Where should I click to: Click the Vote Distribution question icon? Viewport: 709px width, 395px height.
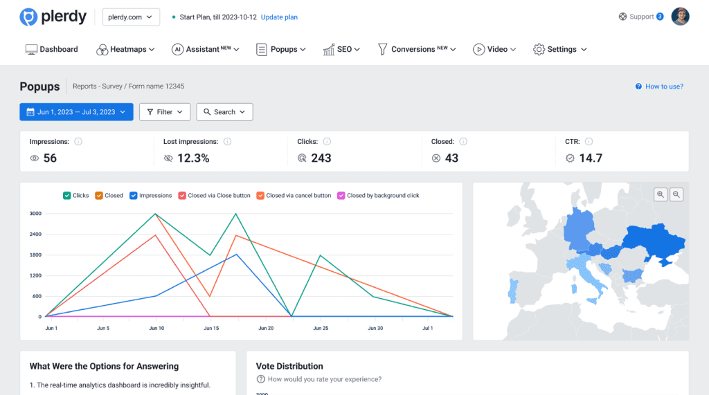pyautogui.click(x=260, y=379)
